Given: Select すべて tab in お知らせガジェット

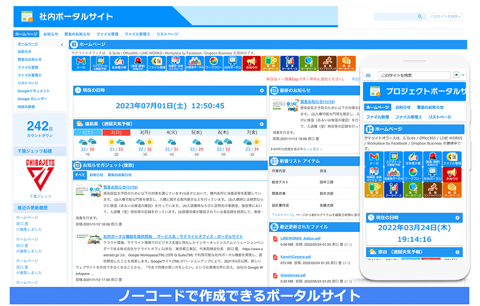Looking at the screenshot, I should [80, 175].
